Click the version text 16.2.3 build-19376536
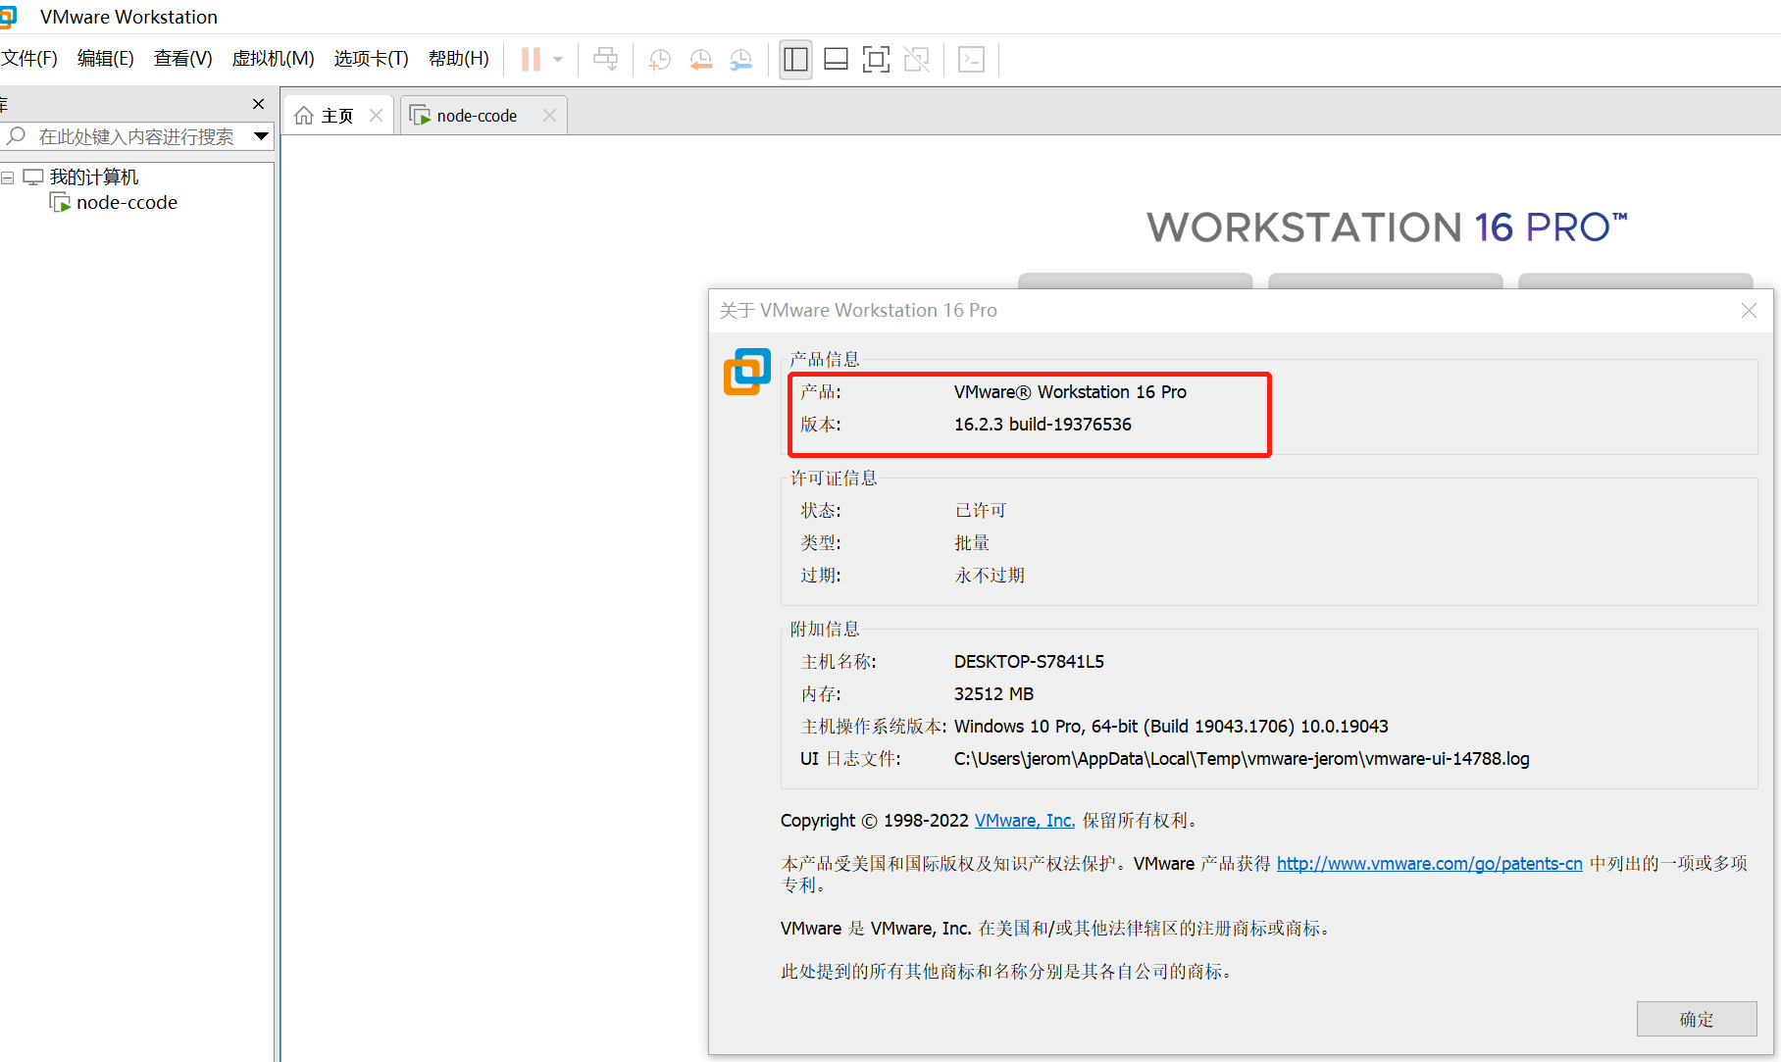The image size is (1781, 1062). pyautogui.click(x=1043, y=425)
